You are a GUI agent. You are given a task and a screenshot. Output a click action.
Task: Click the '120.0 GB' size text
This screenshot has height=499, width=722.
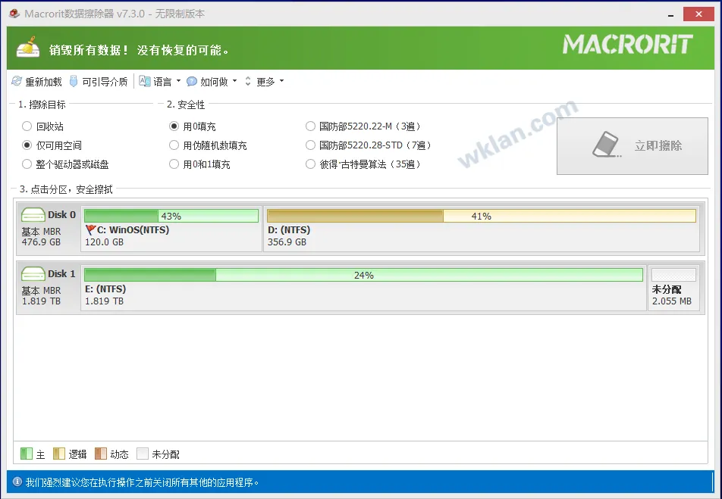(104, 242)
